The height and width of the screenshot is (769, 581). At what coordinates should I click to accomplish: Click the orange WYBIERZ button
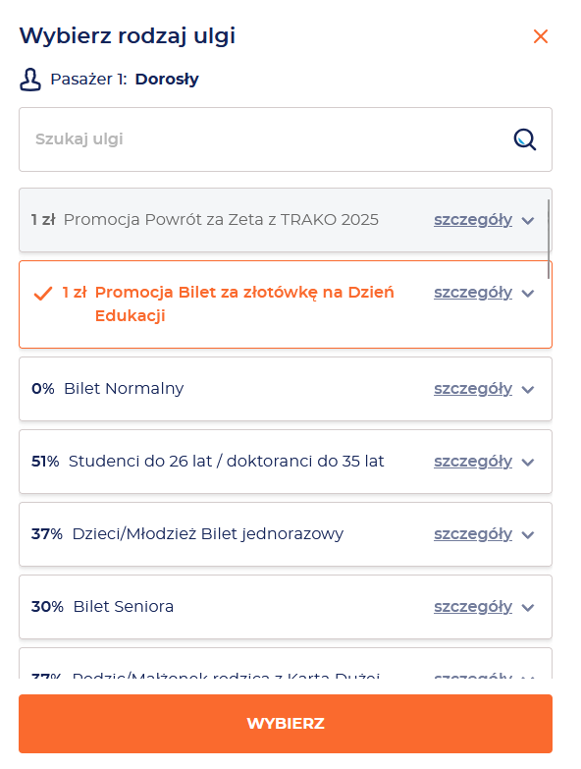pyautogui.click(x=286, y=724)
